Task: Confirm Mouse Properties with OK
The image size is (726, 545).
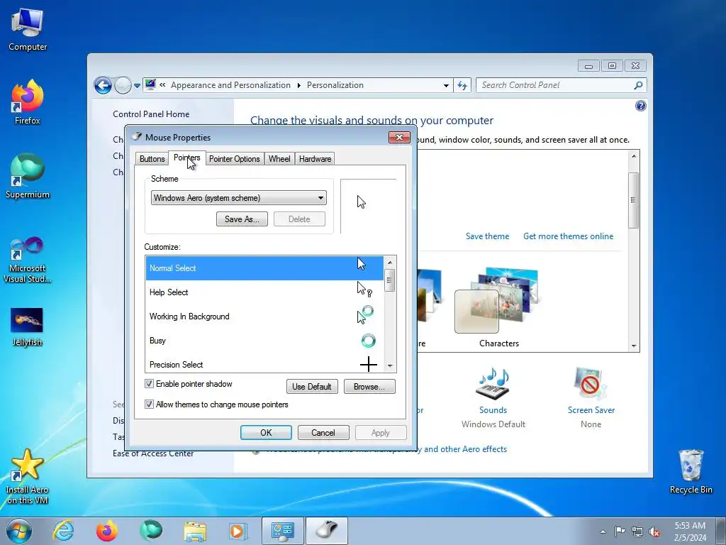Action: [x=266, y=433]
